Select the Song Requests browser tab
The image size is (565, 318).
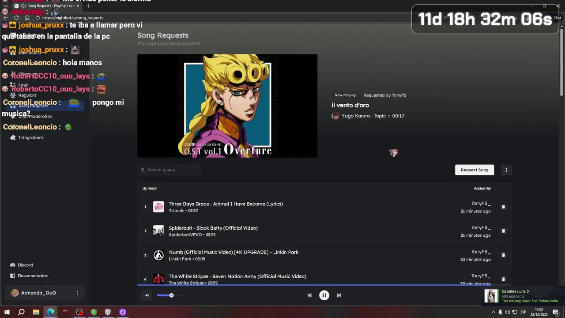(46, 6)
